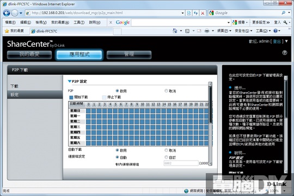This screenshot has height=196, width=294.
Task: Collapse the P2P 設定 section triangle
Action: (69, 81)
